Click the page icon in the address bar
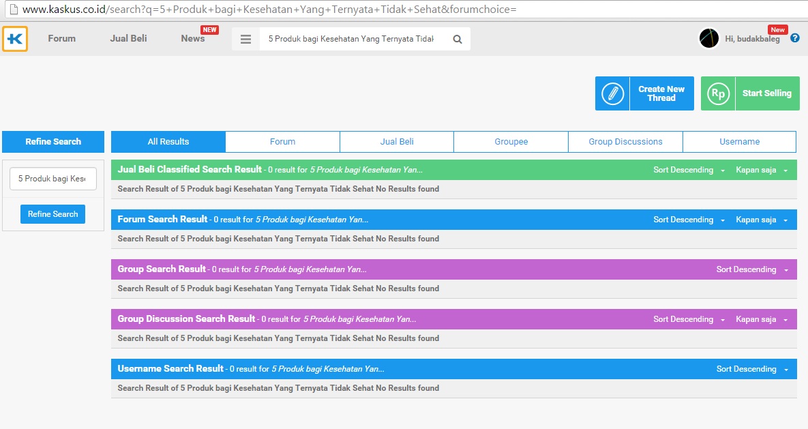808x429 pixels. coord(13,10)
